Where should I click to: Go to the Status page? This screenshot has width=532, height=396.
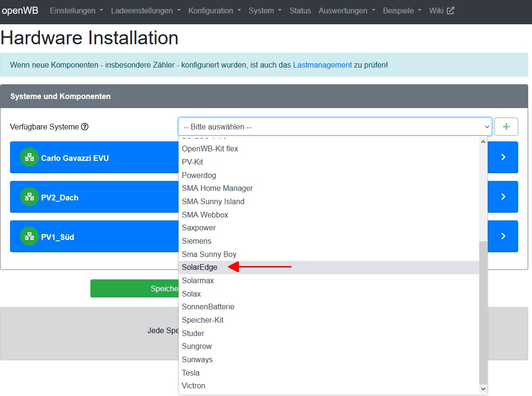300,10
